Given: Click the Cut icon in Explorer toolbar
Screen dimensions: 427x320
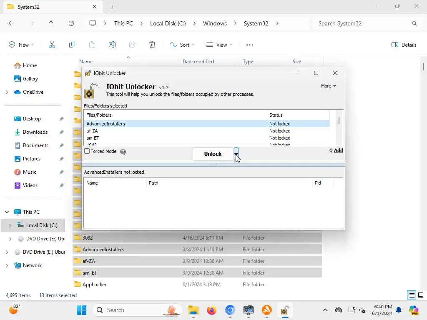Looking at the screenshot, I should point(52,45).
